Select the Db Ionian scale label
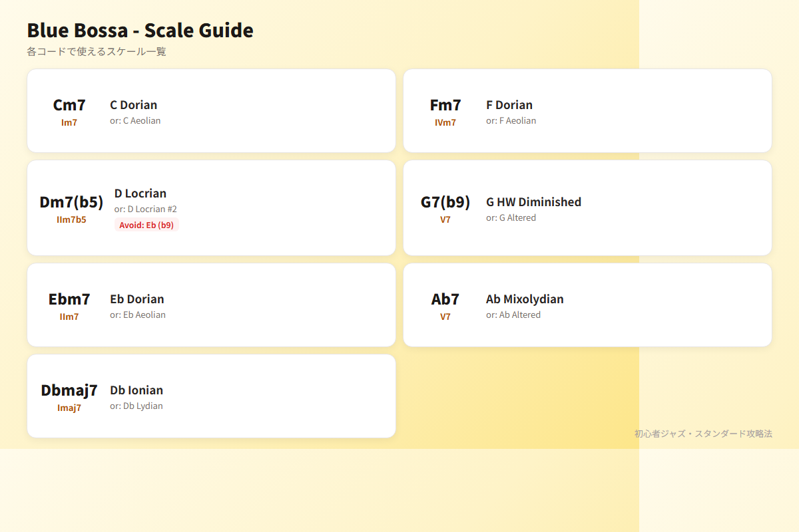 click(136, 390)
